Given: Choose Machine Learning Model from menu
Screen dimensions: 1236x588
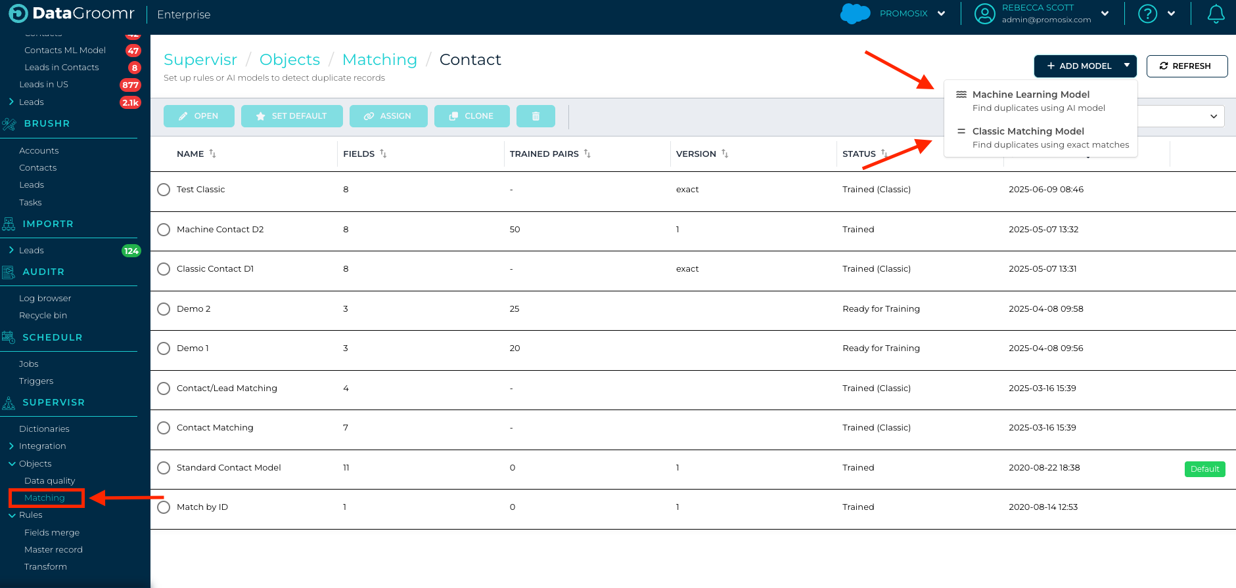Looking at the screenshot, I should [1041, 101].
